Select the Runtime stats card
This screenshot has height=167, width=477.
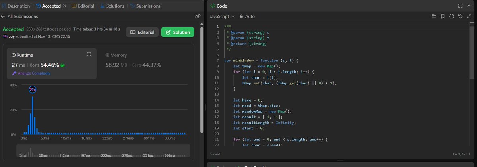pos(52,63)
